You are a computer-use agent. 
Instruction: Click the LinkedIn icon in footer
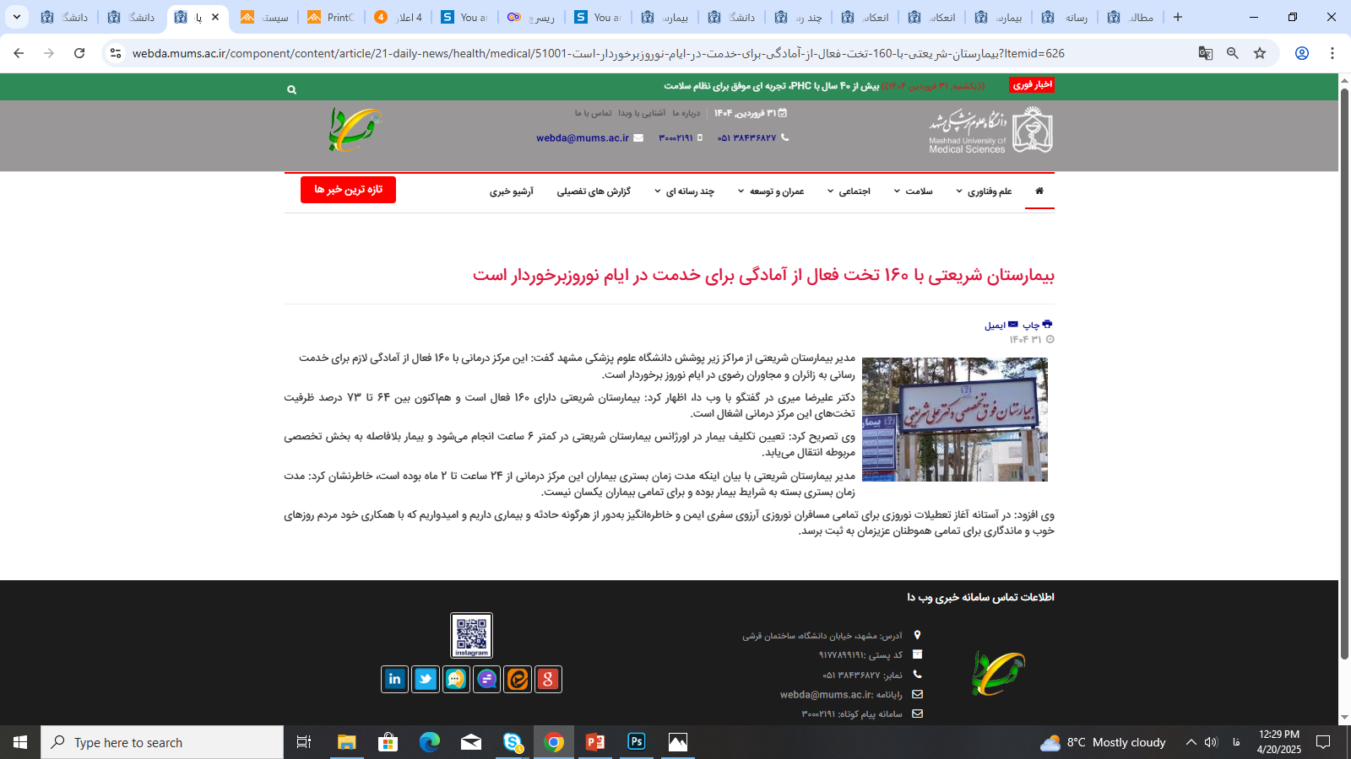coord(394,679)
